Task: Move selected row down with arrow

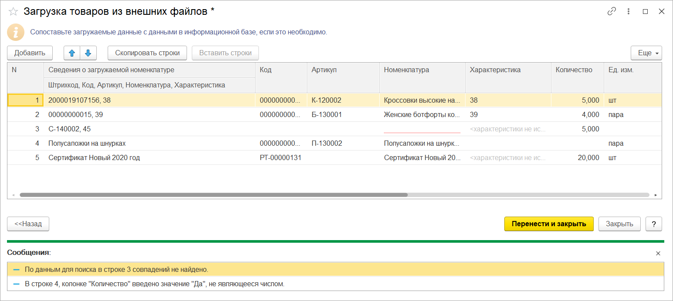Action: (88, 53)
